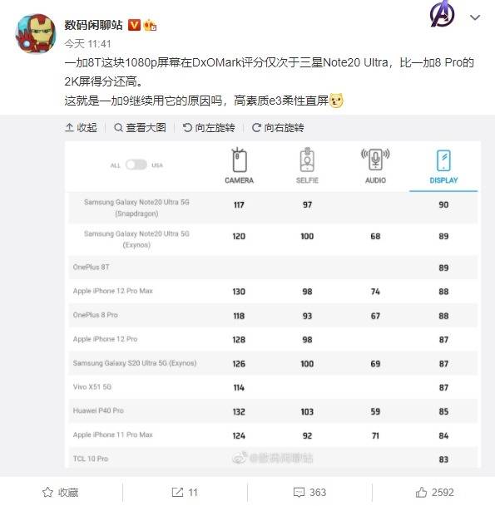
Task: Open the Iron Man profile avatar
Action: click(x=36, y=34)
